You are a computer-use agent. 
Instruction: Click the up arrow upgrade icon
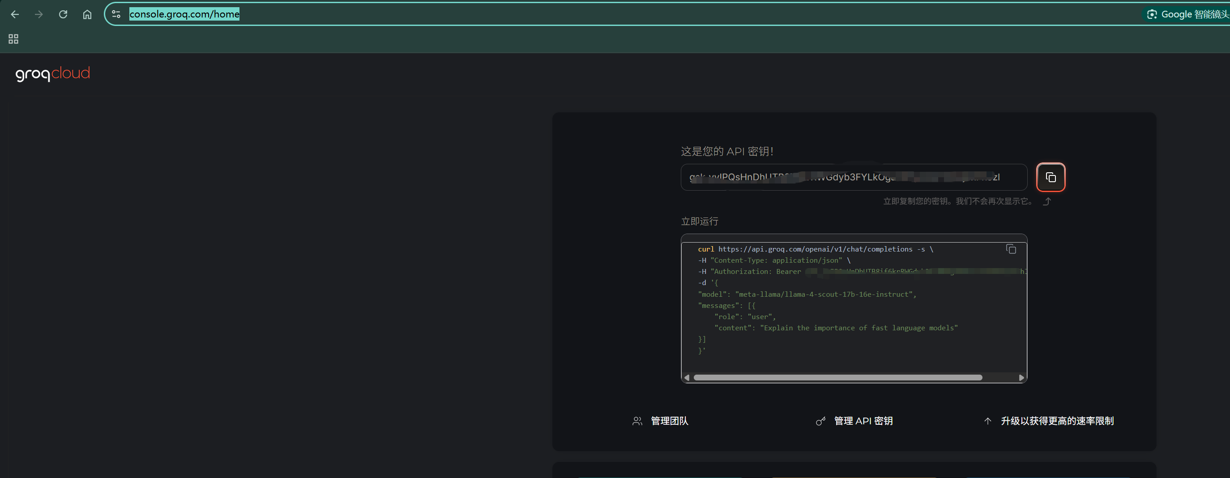coord(987,421)
